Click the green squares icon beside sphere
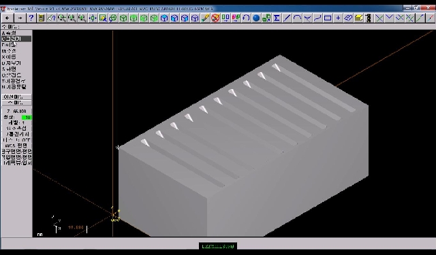The width and height of the screenshot is (436, 255). point(266,18)
